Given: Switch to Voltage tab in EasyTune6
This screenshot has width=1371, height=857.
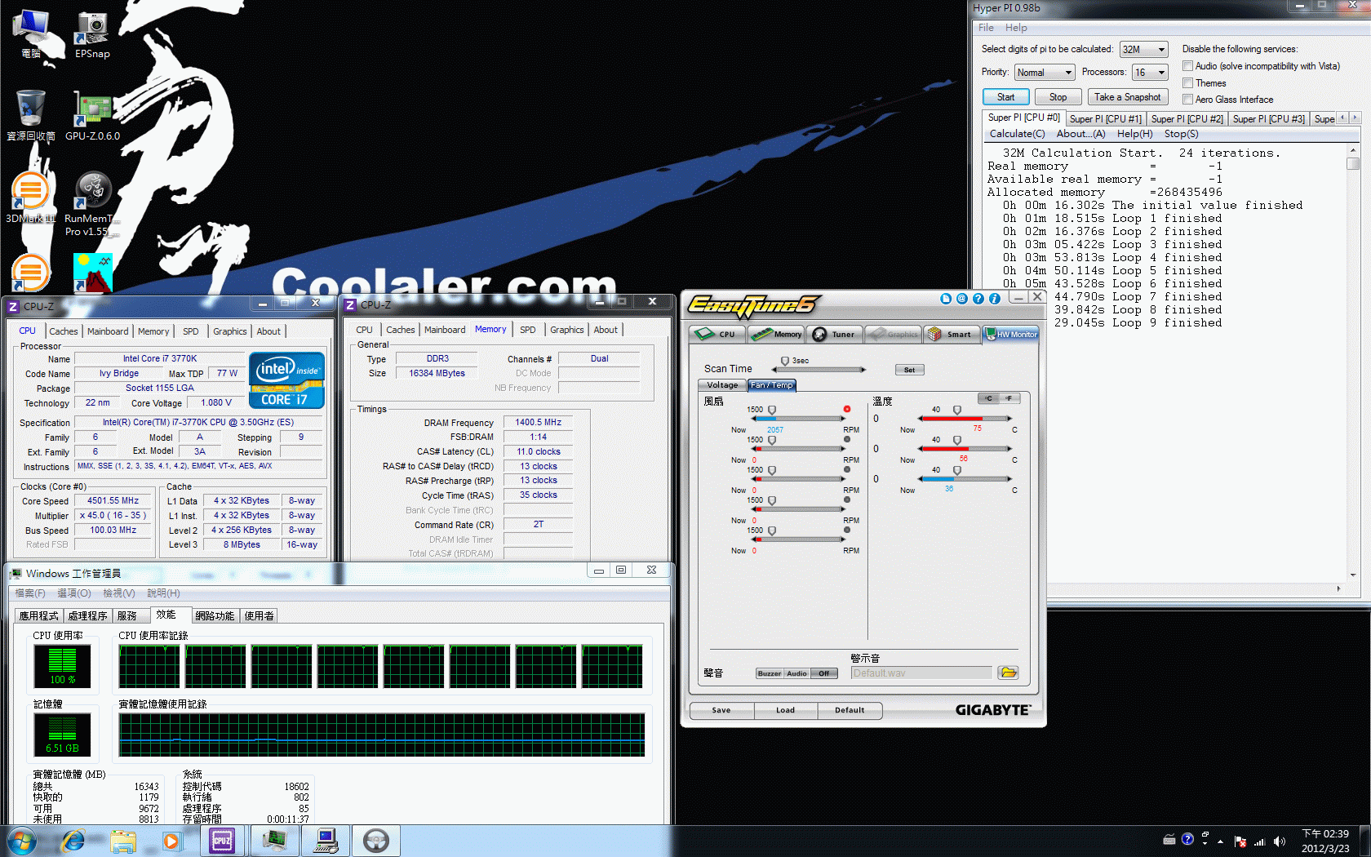Looking at the screenshot, I should 722,385.
